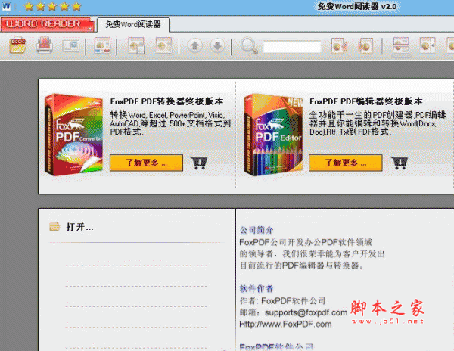This screenshot has width=454, height=351.
Task: Click the Word W icon in title bar
Action: 6,6
